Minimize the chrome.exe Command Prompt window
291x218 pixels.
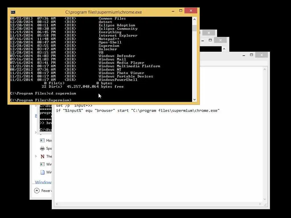point(173,11)
